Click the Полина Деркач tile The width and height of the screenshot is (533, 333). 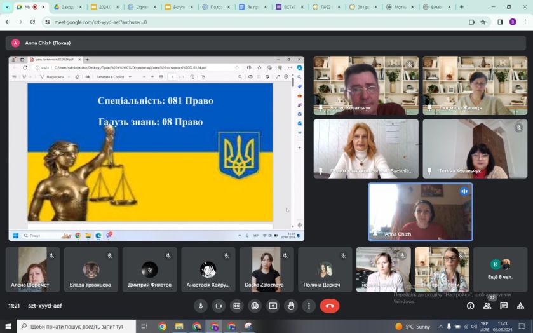(325, 269)
